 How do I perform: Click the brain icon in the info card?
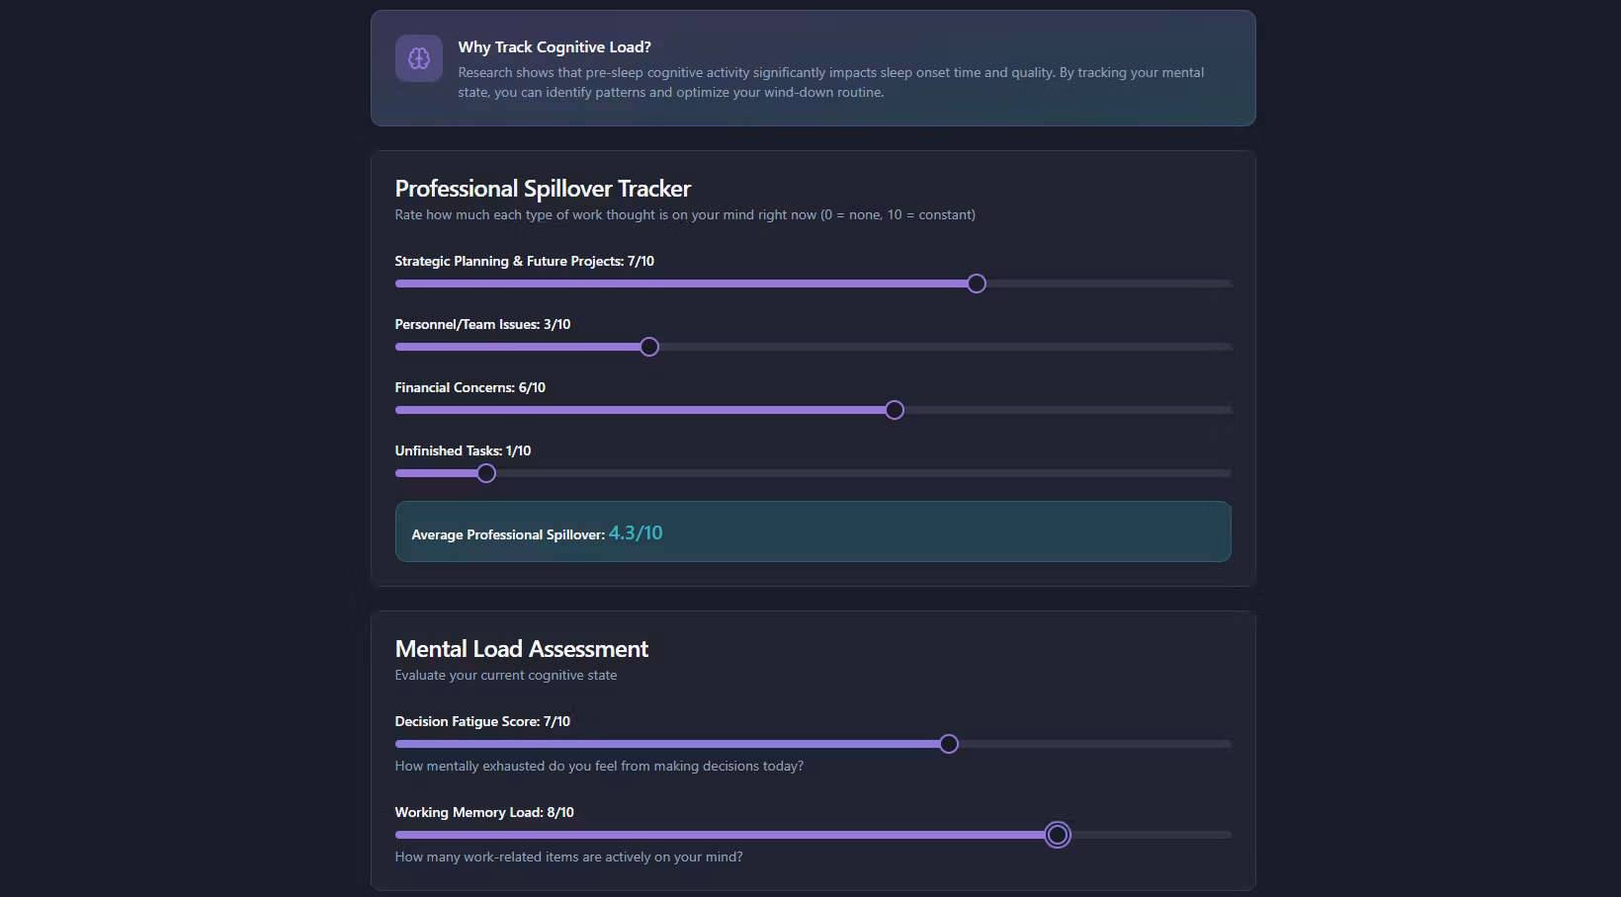(419, 58)
